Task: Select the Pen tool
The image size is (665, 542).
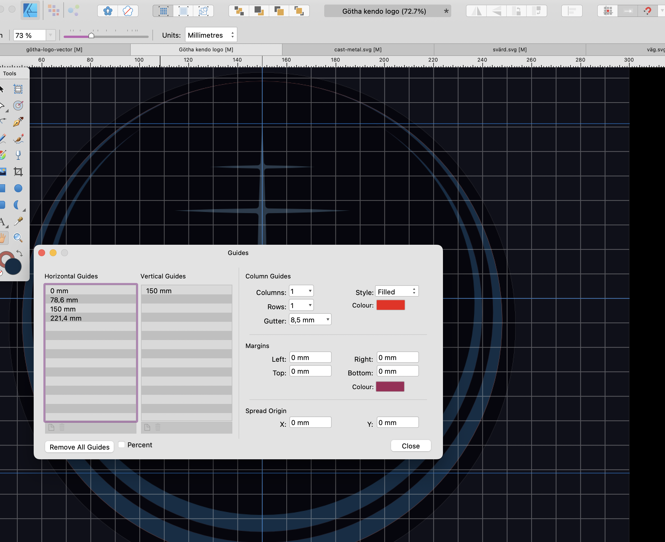Action: point(18,122)
